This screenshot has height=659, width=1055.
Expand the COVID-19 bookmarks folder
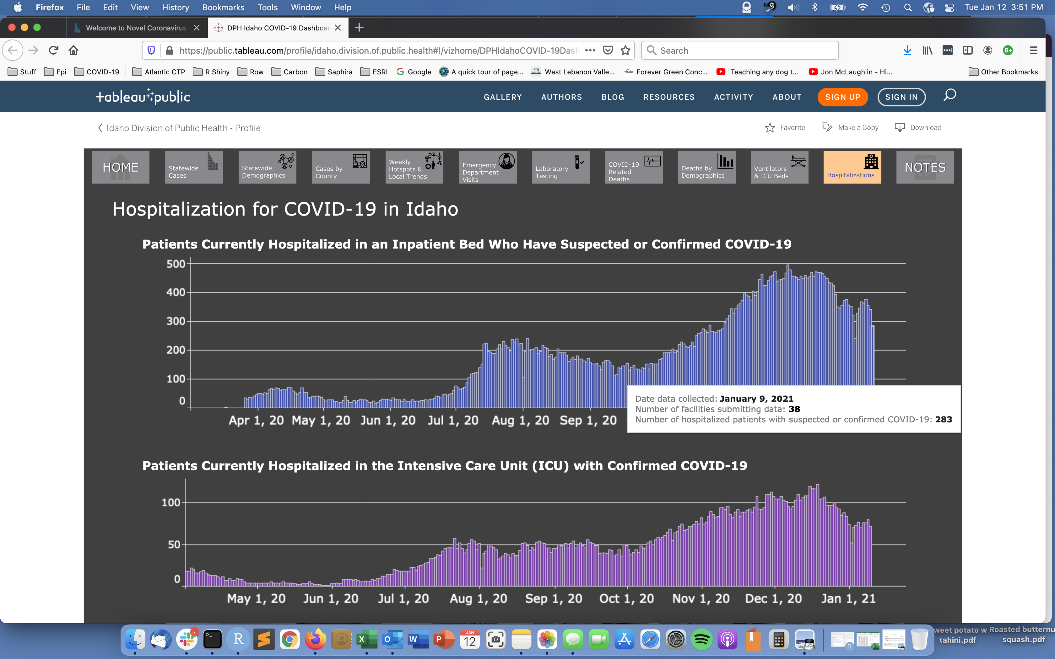click(97, 72)
